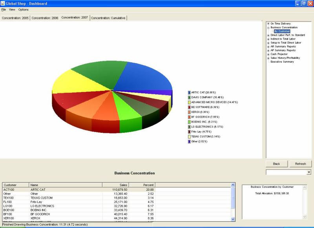Click the Global Shop app icon in title bar
Viewport: 314px width, 228px height.
point(3,3)
